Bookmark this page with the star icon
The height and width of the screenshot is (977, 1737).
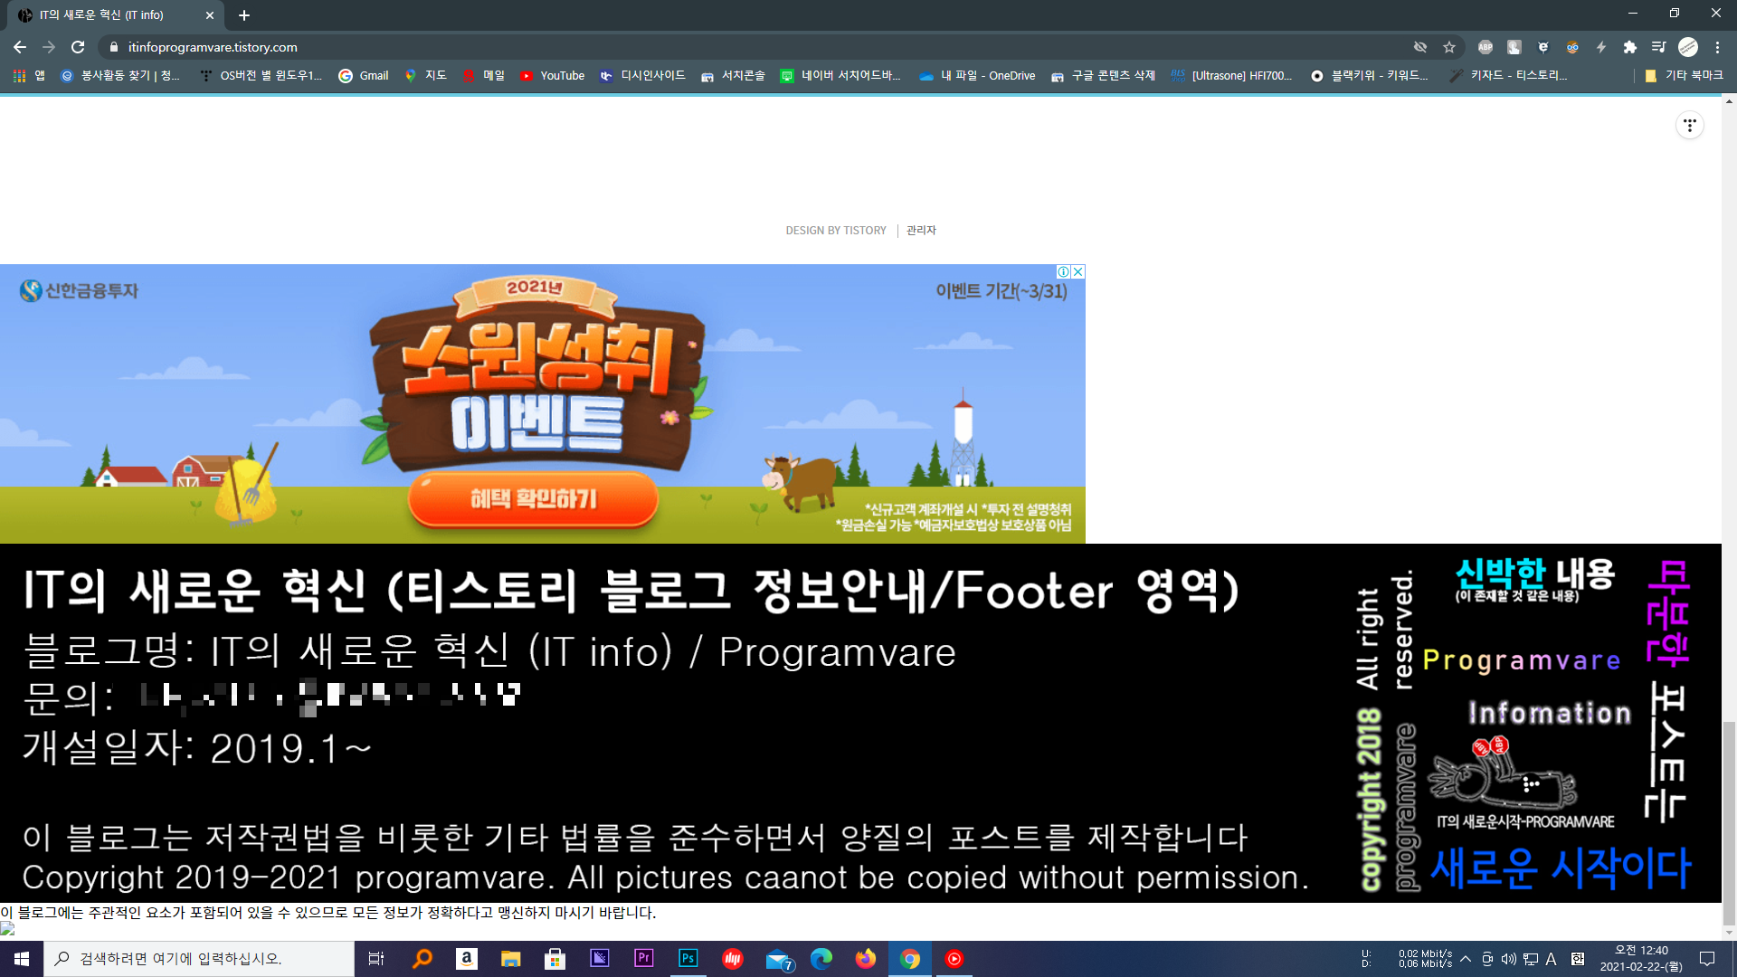[x=1449, y=47]
